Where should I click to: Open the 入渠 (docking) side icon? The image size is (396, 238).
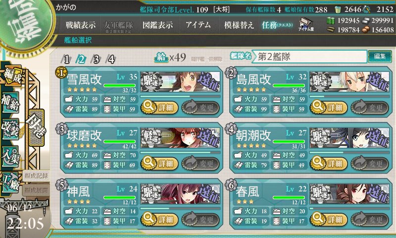[10, 156]
